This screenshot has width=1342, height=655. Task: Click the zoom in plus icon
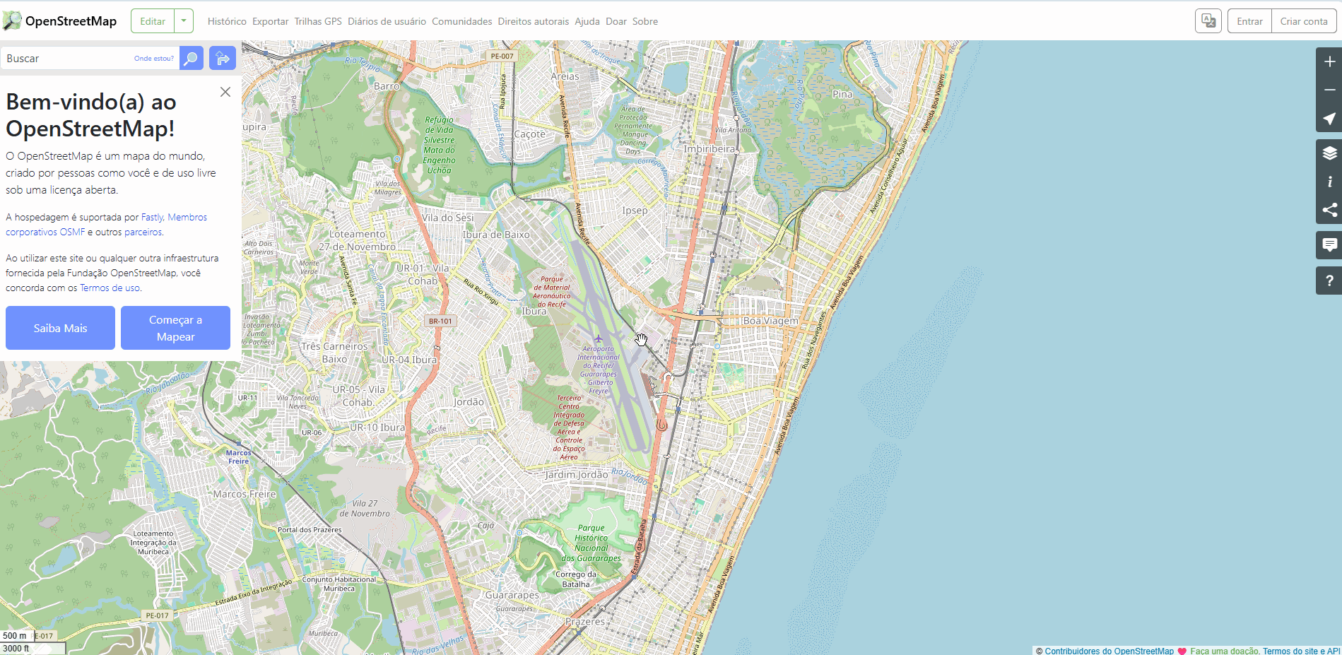(x=1329, y=61)
